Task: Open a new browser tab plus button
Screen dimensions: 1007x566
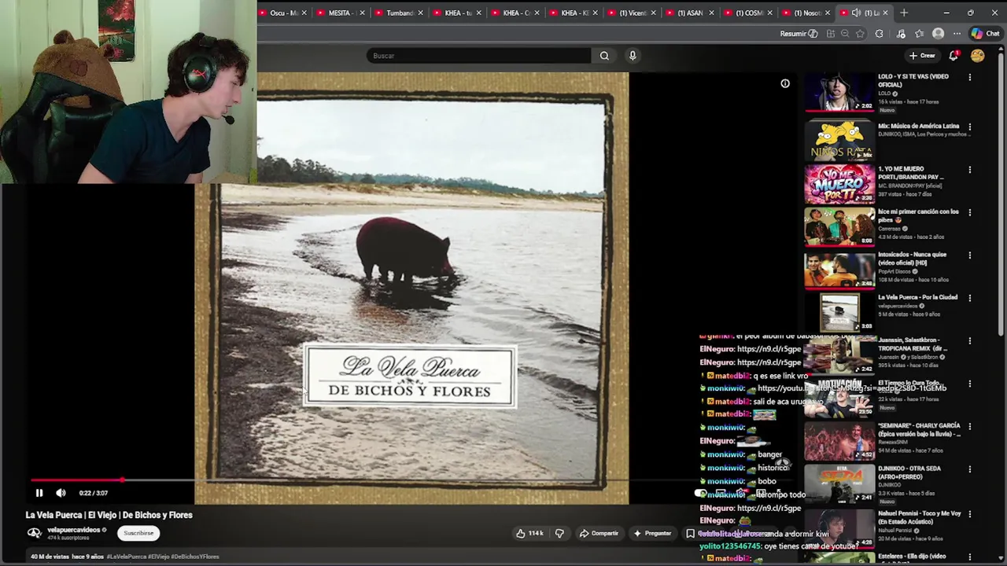Action: pos(904,13)
